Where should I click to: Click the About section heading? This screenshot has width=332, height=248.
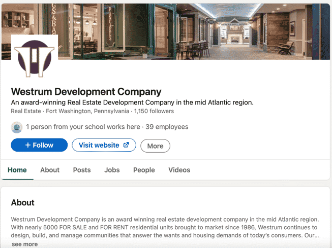coord(23,202)
